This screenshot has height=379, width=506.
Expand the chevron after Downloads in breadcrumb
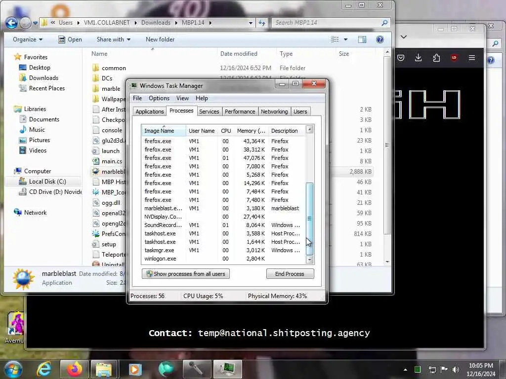(176, 23)
